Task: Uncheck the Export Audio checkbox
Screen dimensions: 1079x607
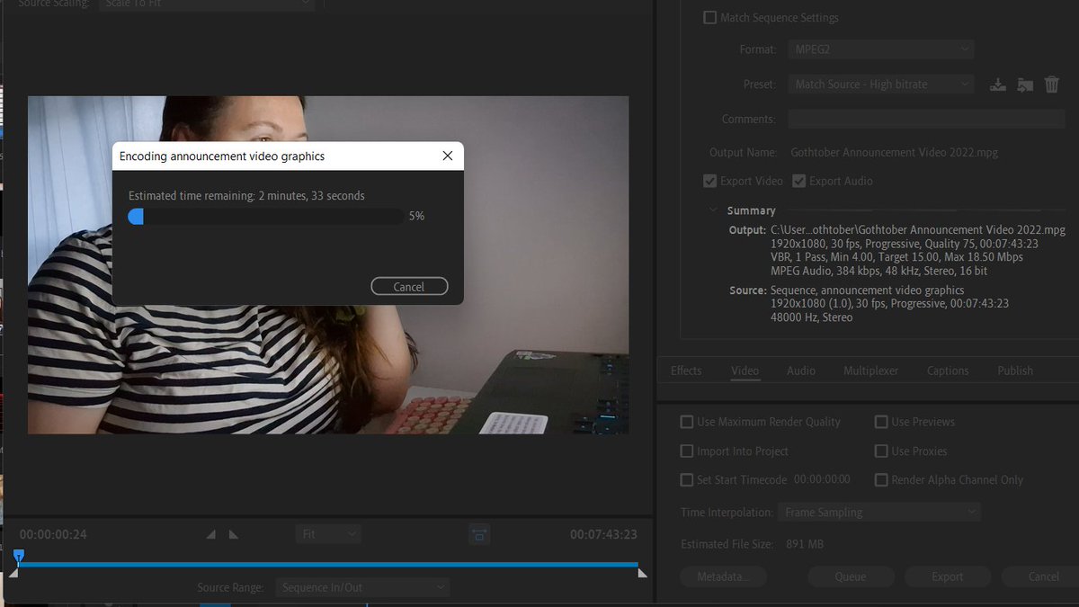Action: (798, 181)
